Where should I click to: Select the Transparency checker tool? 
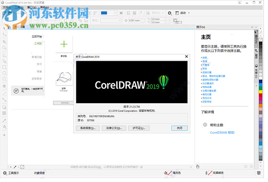(4, 113)
